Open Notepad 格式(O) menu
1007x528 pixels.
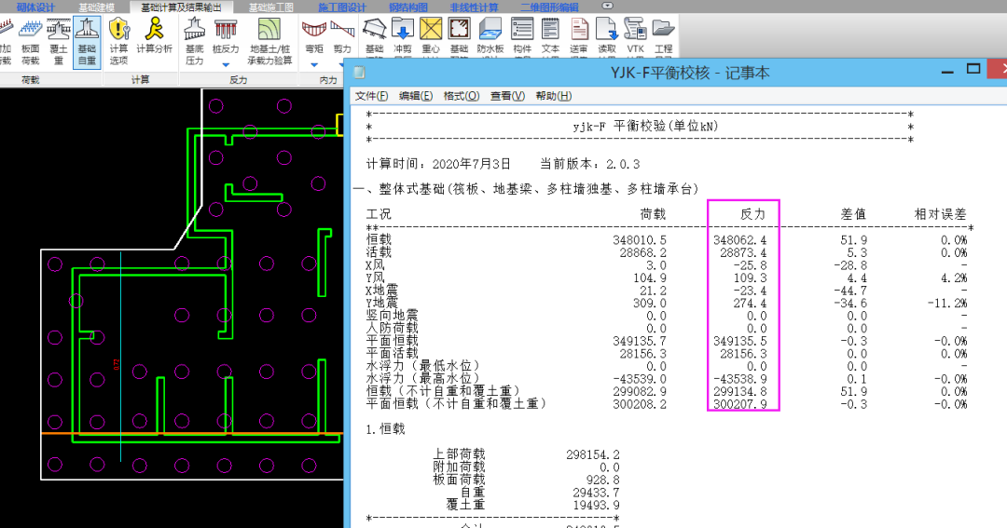click(x=462, y=96)
